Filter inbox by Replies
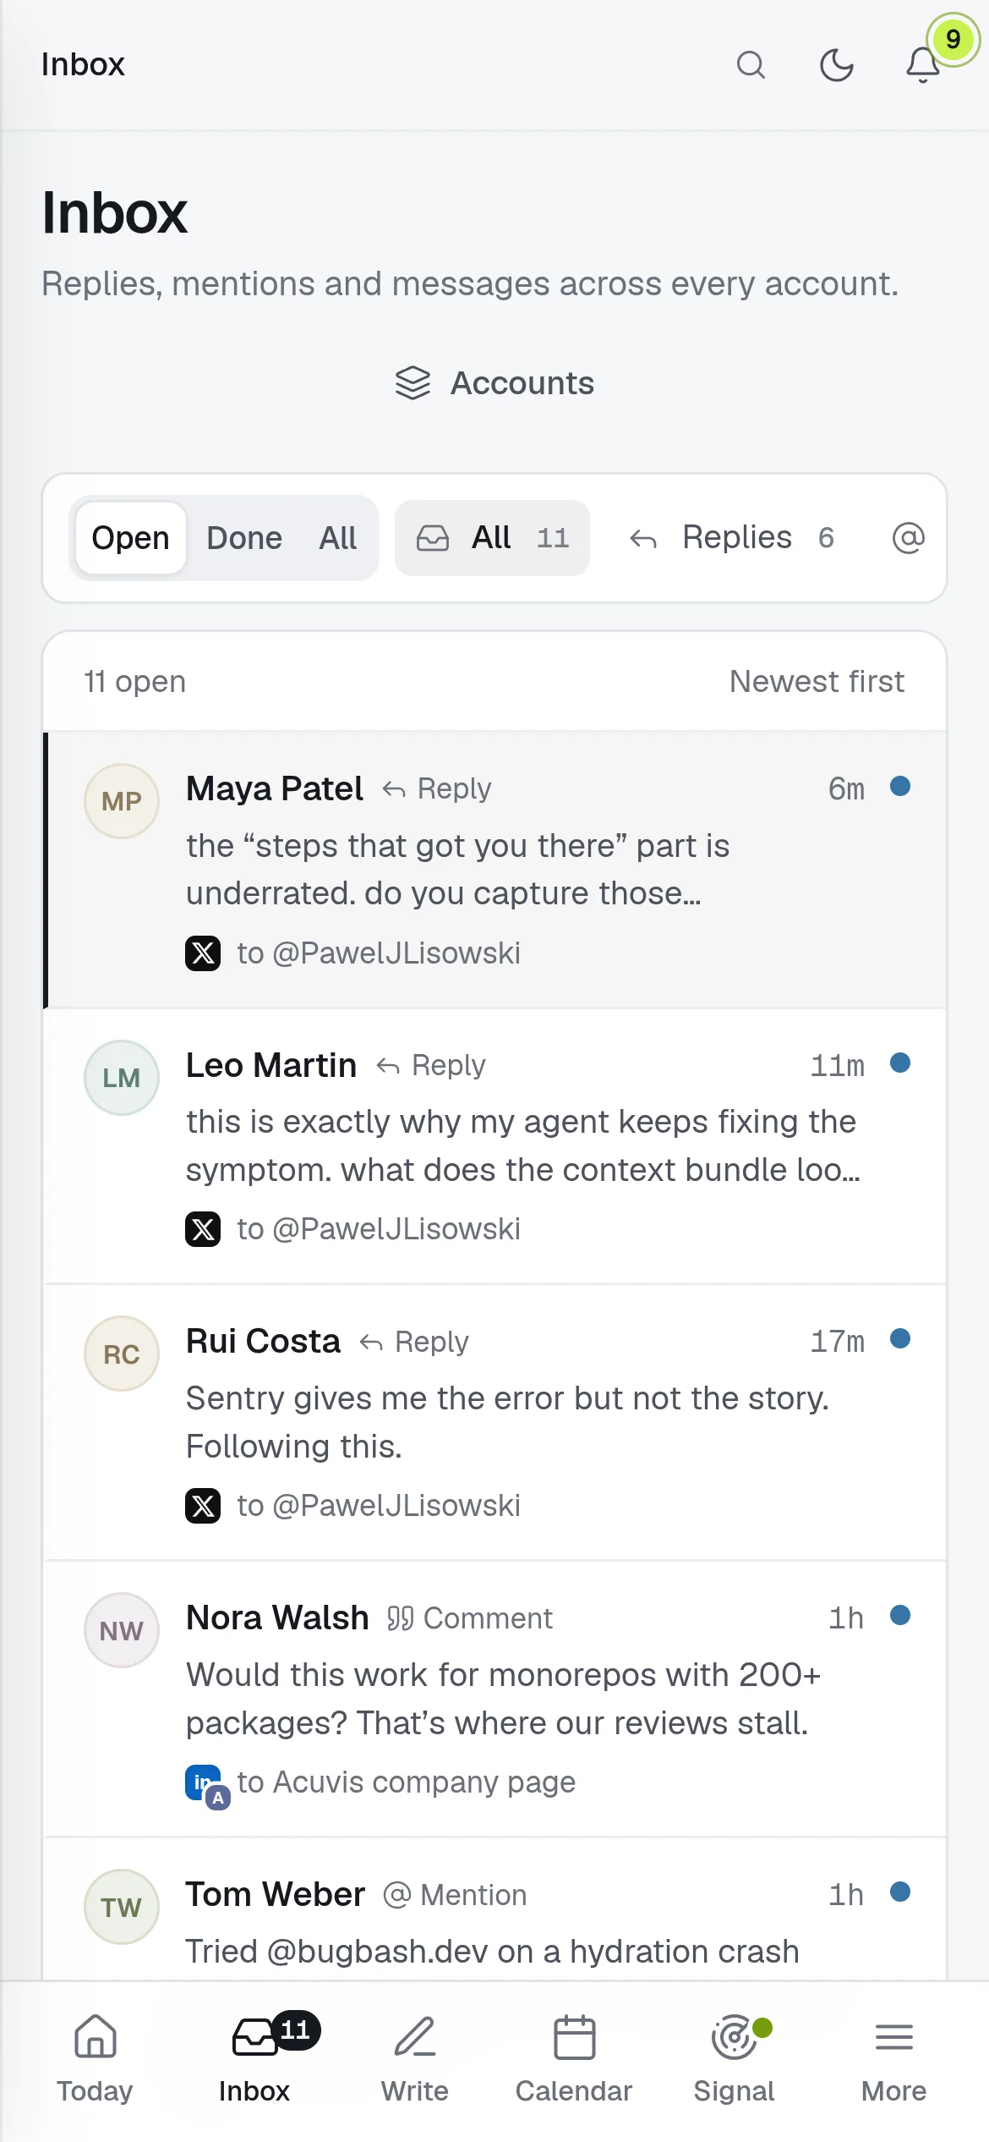Viewport: 989px width, 2142px height. point(732,538)
